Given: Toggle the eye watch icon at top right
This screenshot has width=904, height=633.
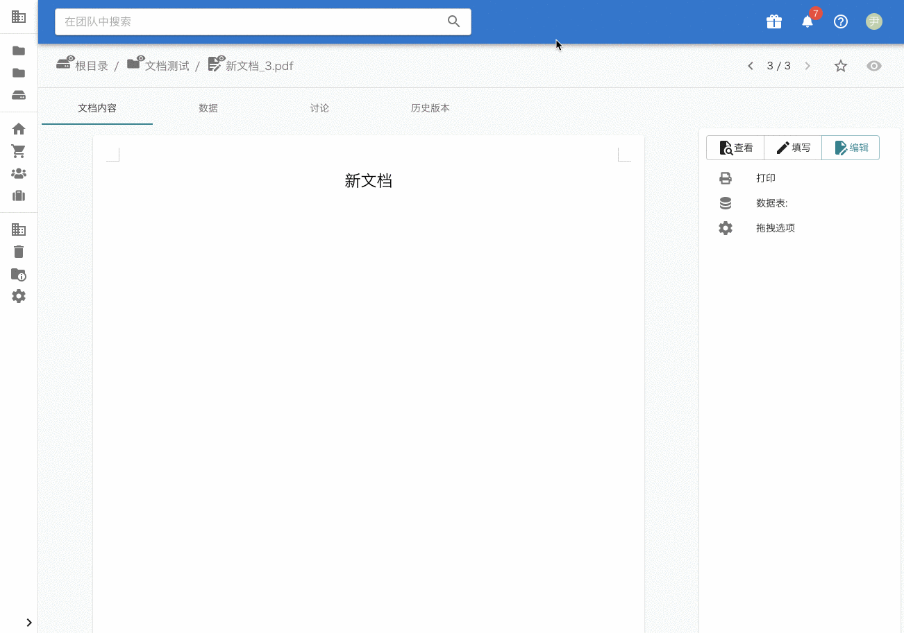Looking at the screenshot, I should click(x=873, y=66).
